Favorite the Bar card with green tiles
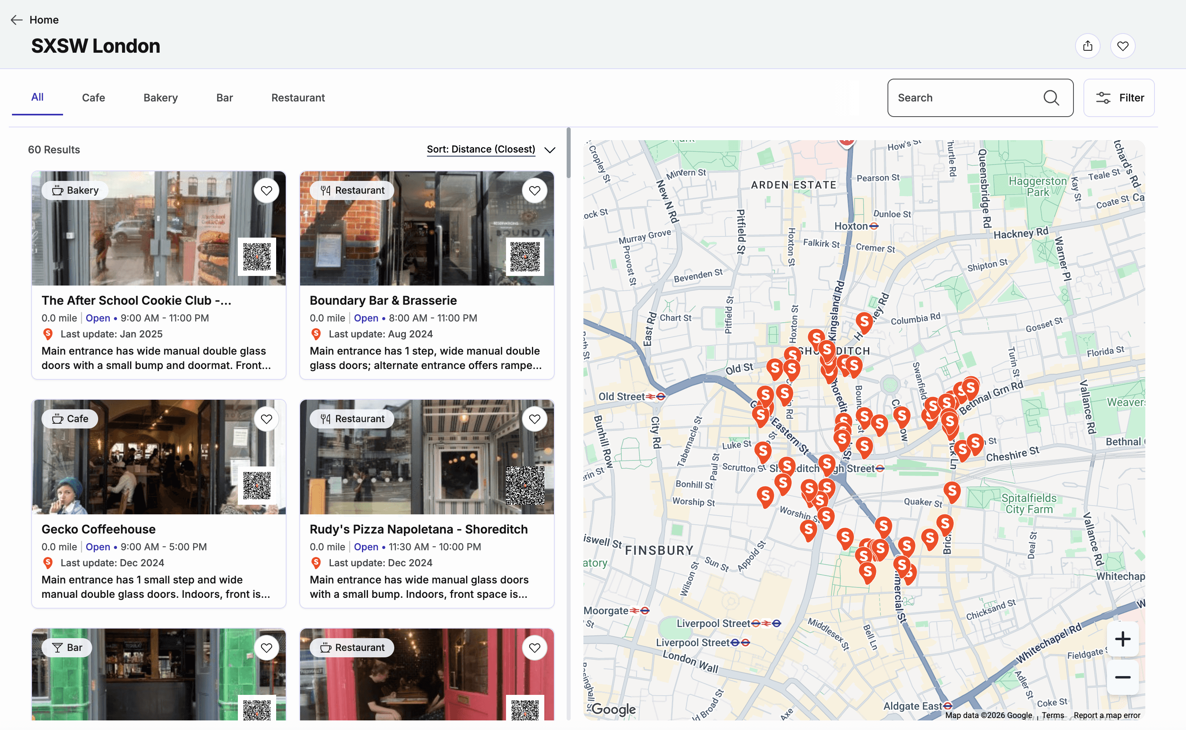Viewport: 1186px width, 730px height. [x=266, y=647]
